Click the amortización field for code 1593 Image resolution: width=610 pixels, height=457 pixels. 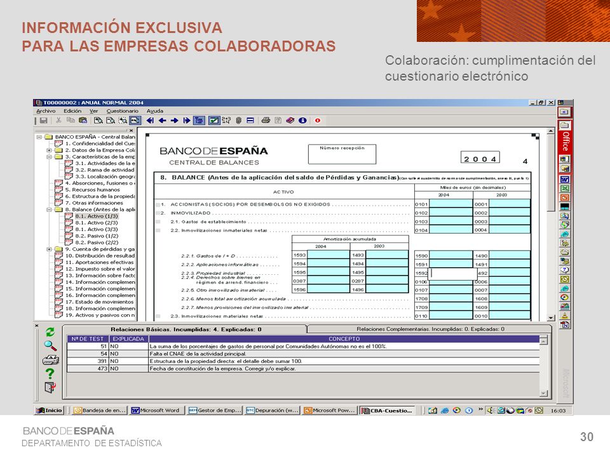329,255
